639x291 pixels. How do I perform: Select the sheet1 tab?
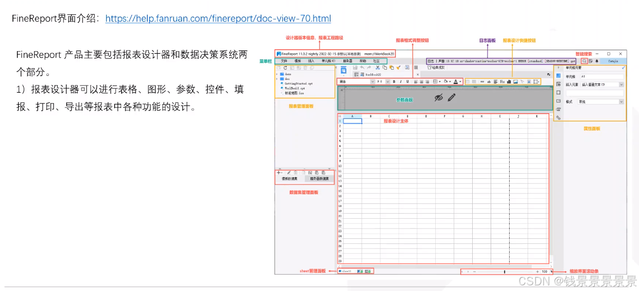345,271
